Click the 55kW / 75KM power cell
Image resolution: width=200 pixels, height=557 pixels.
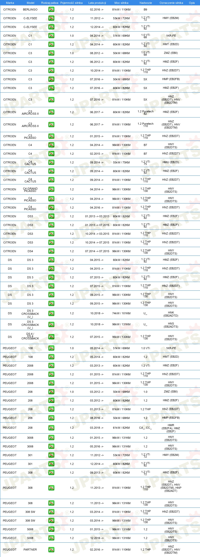[x=121, y=162]
